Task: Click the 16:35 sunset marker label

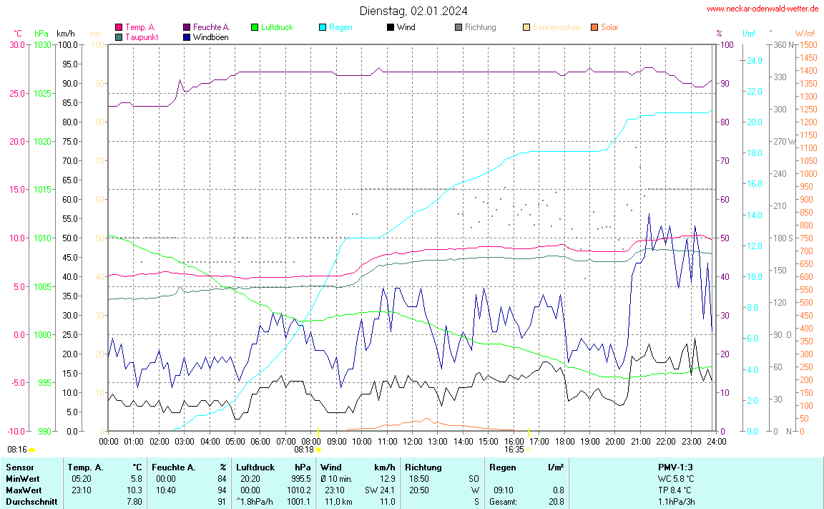Action: [x=514, y=450]
